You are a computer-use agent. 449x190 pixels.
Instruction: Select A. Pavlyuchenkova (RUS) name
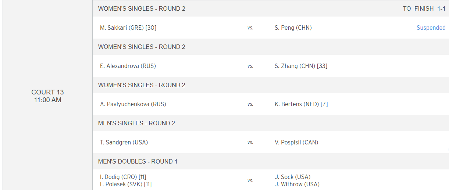point(133,104)
